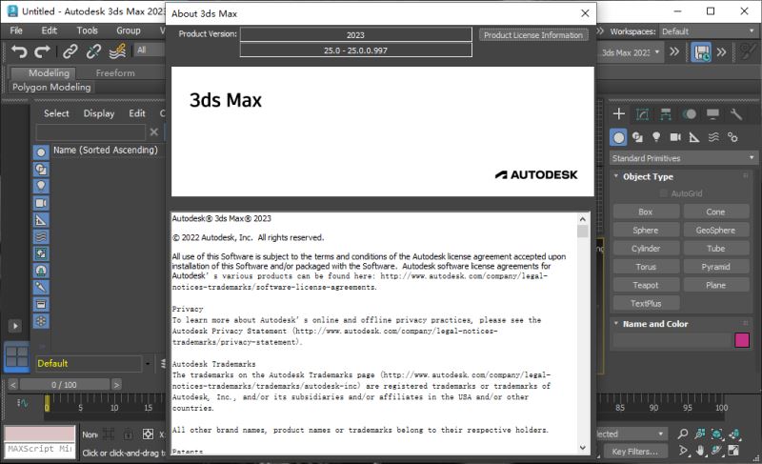762x464 pixels.
Task: Collapse the Object Type rollout
Action: 616,176
